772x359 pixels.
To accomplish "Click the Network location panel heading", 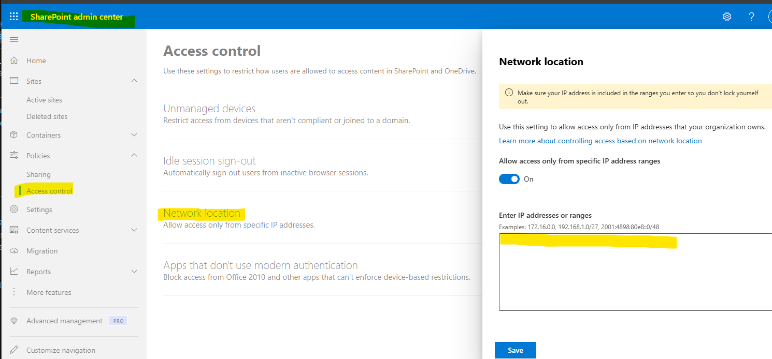I will pyautogui.click(x=541, y=62).
